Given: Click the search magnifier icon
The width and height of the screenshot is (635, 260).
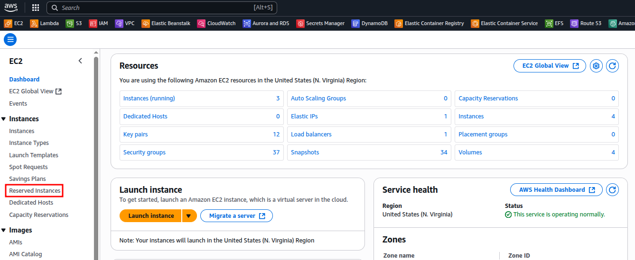Looking at the screenshot, I should click(55, 8).
